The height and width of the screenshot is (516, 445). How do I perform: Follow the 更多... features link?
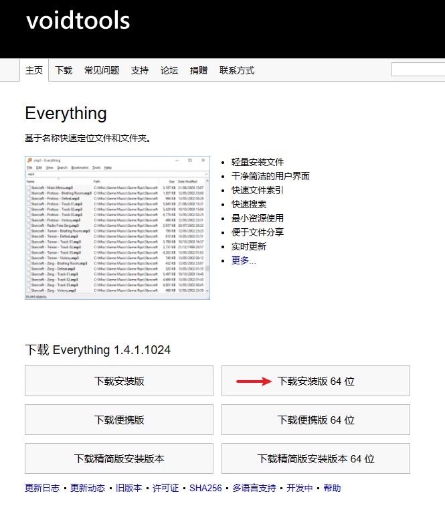pyautogui.click(x=244, y=260)
